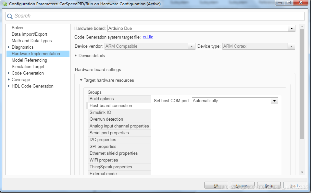The height and width of the screenshot is (193, 311).
Task: Click the scrollbar down arrow
Action: 302,172
